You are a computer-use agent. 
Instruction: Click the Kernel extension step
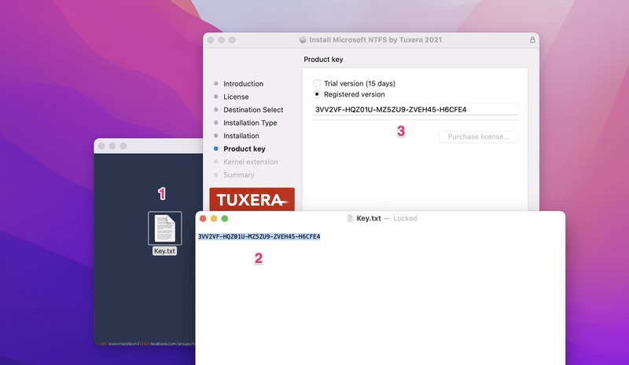[250, 162]
